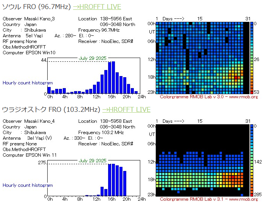Click the observer name Masaki Kano_4
This screenshot has width=265, height=206.
(x=39, y=121)
